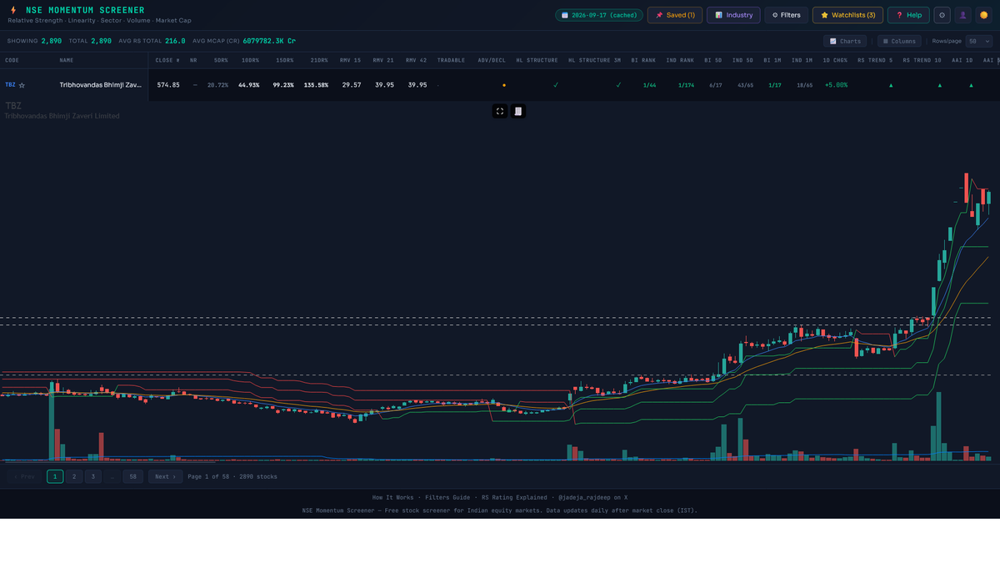Sort by RMV 42 column header
The height and width of the screenshot is (563, 1000).
coord(416,60)
